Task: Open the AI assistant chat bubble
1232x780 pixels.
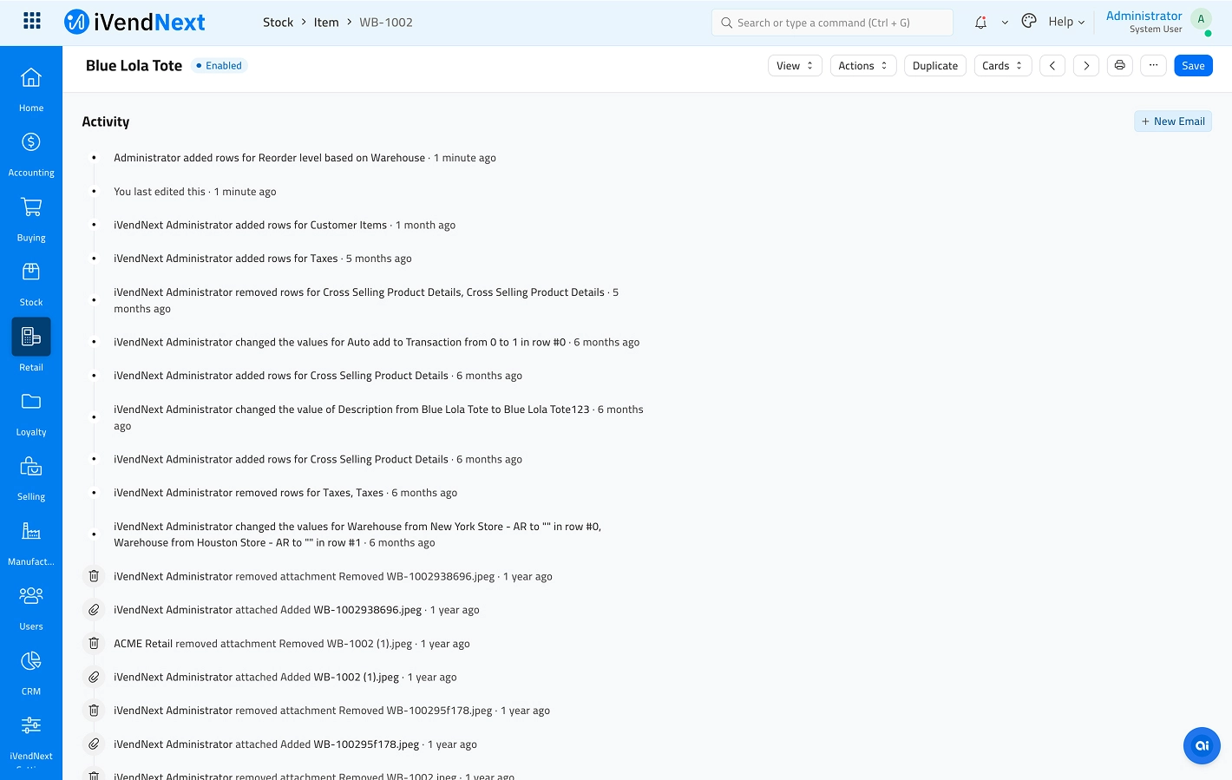Action: [x=1202, y=745]
